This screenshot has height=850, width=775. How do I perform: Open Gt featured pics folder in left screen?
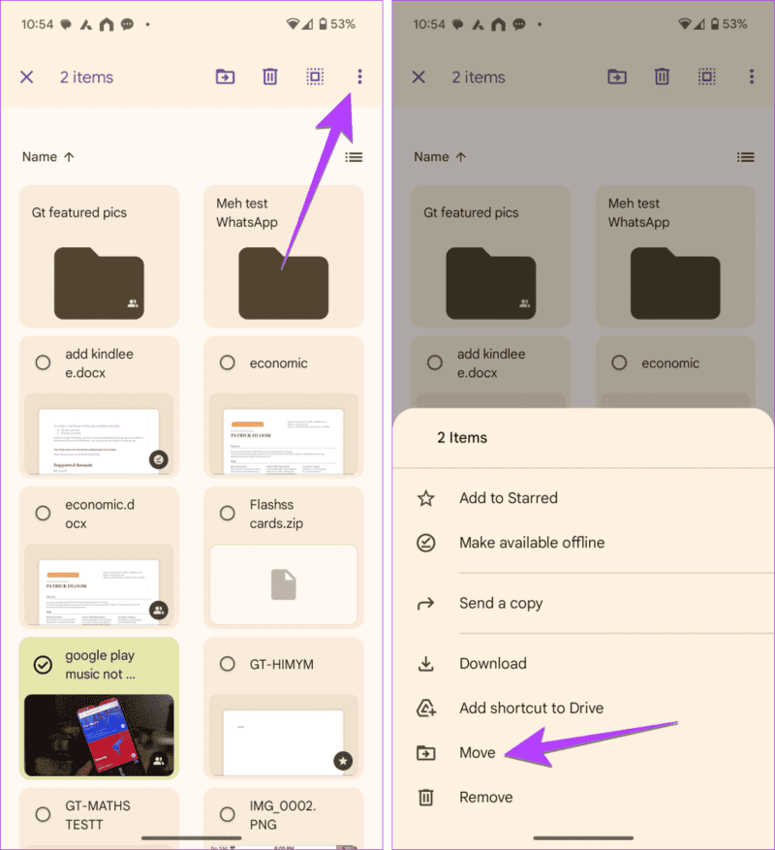tap(99, 256)
